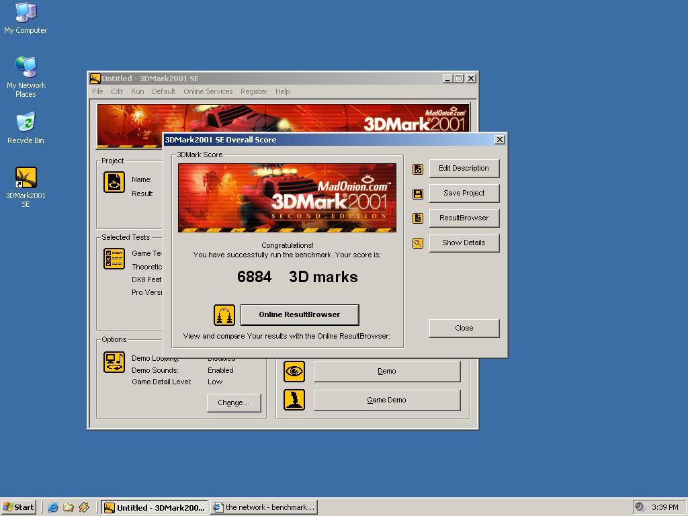Click the taskbar clock showing 3:39 PM
This screenshot has width=688, height=516.
tap(664, 507)
